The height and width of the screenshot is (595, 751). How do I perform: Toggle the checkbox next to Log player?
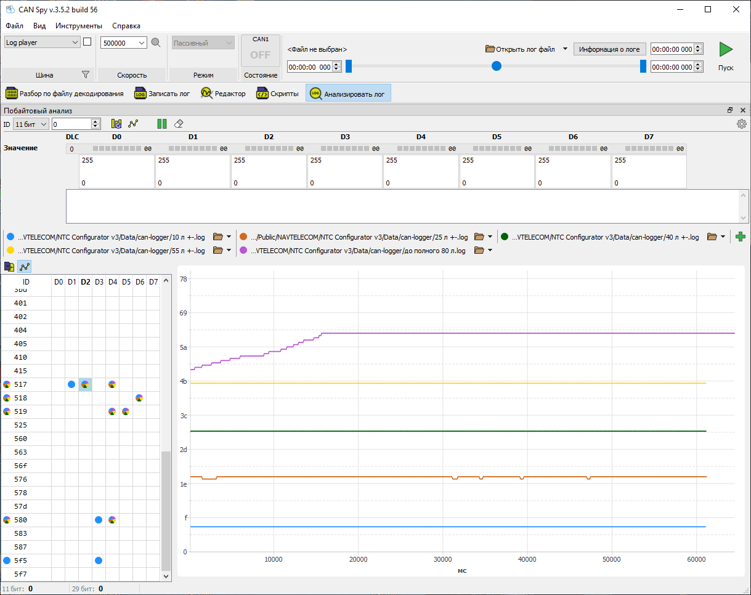[87, 42]
